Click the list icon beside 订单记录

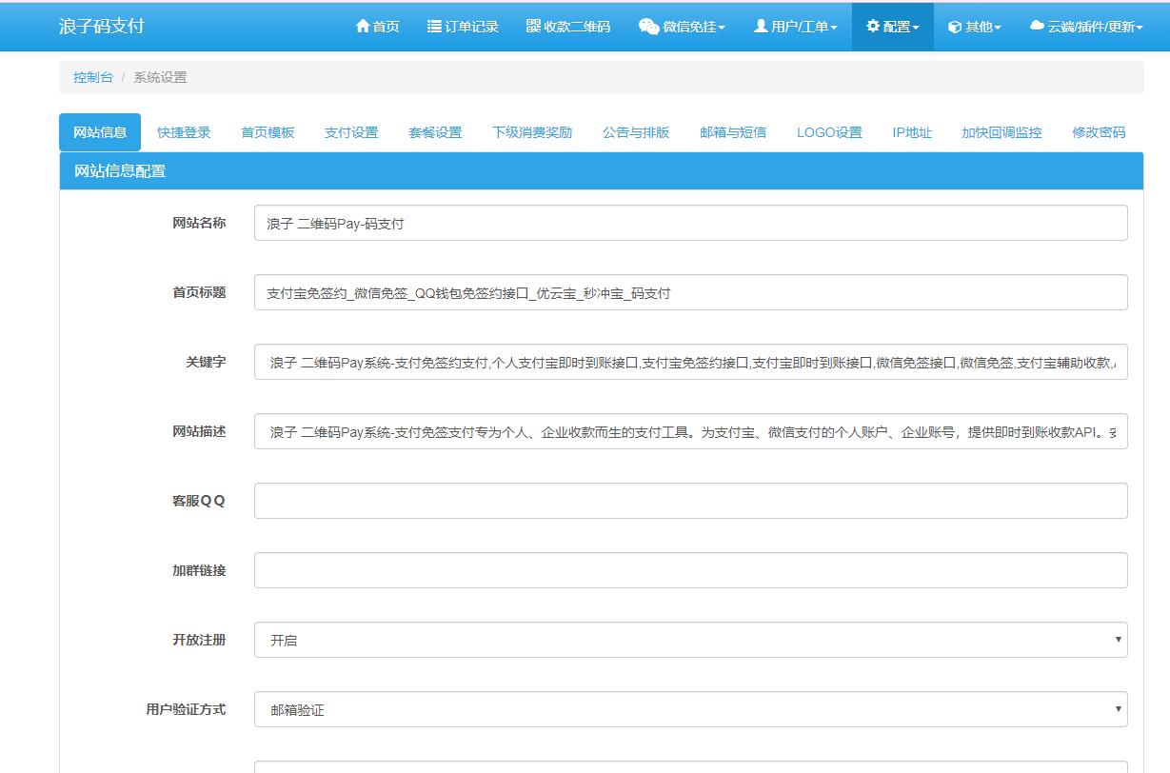pos(434,27)
